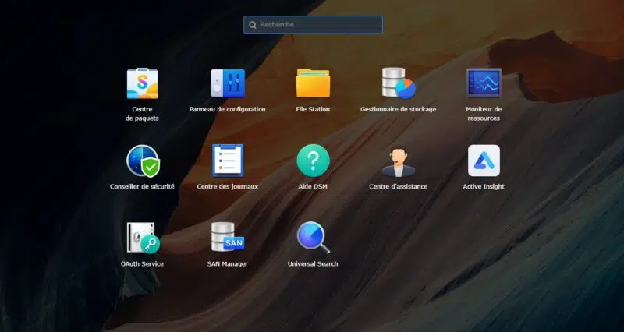This screenshot has width=624, height=332.
Task: Click the "Active Insight" text label
Action: tap(484, 186)
